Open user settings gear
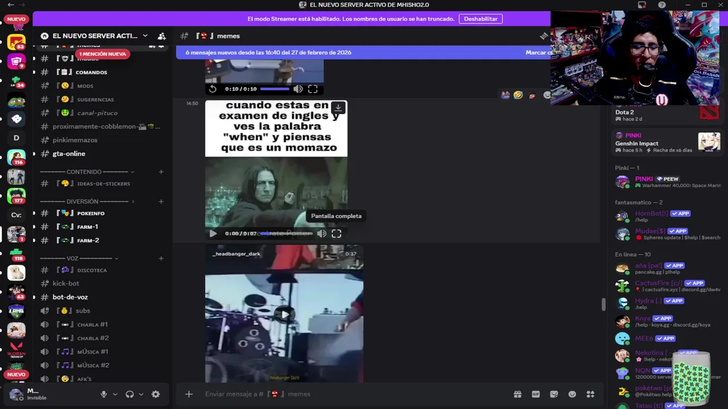Image resolution: width=728 pixels, height=409 pixels. pyautogui.click(x=156, y=394)
